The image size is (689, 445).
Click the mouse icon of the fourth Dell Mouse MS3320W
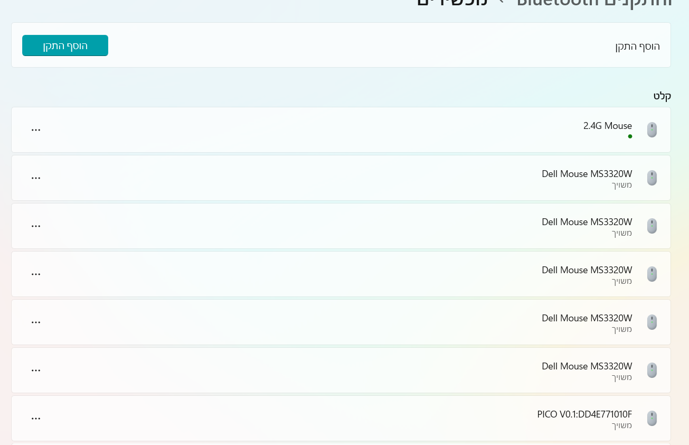pyautogui.click(x=652, y=322)
